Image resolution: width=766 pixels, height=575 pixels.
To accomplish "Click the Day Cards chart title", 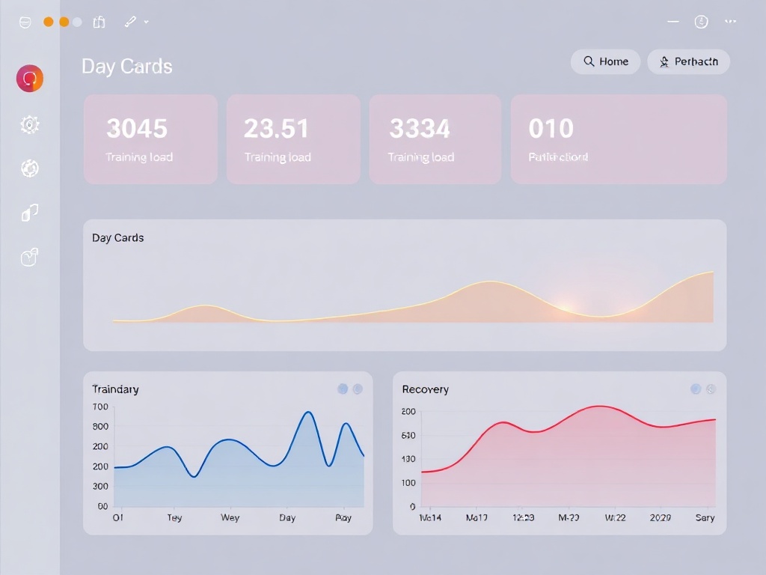I will coord(117,238).
